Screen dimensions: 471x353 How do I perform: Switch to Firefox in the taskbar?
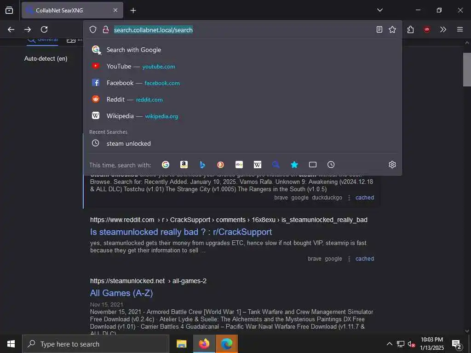tap(204, 344)
